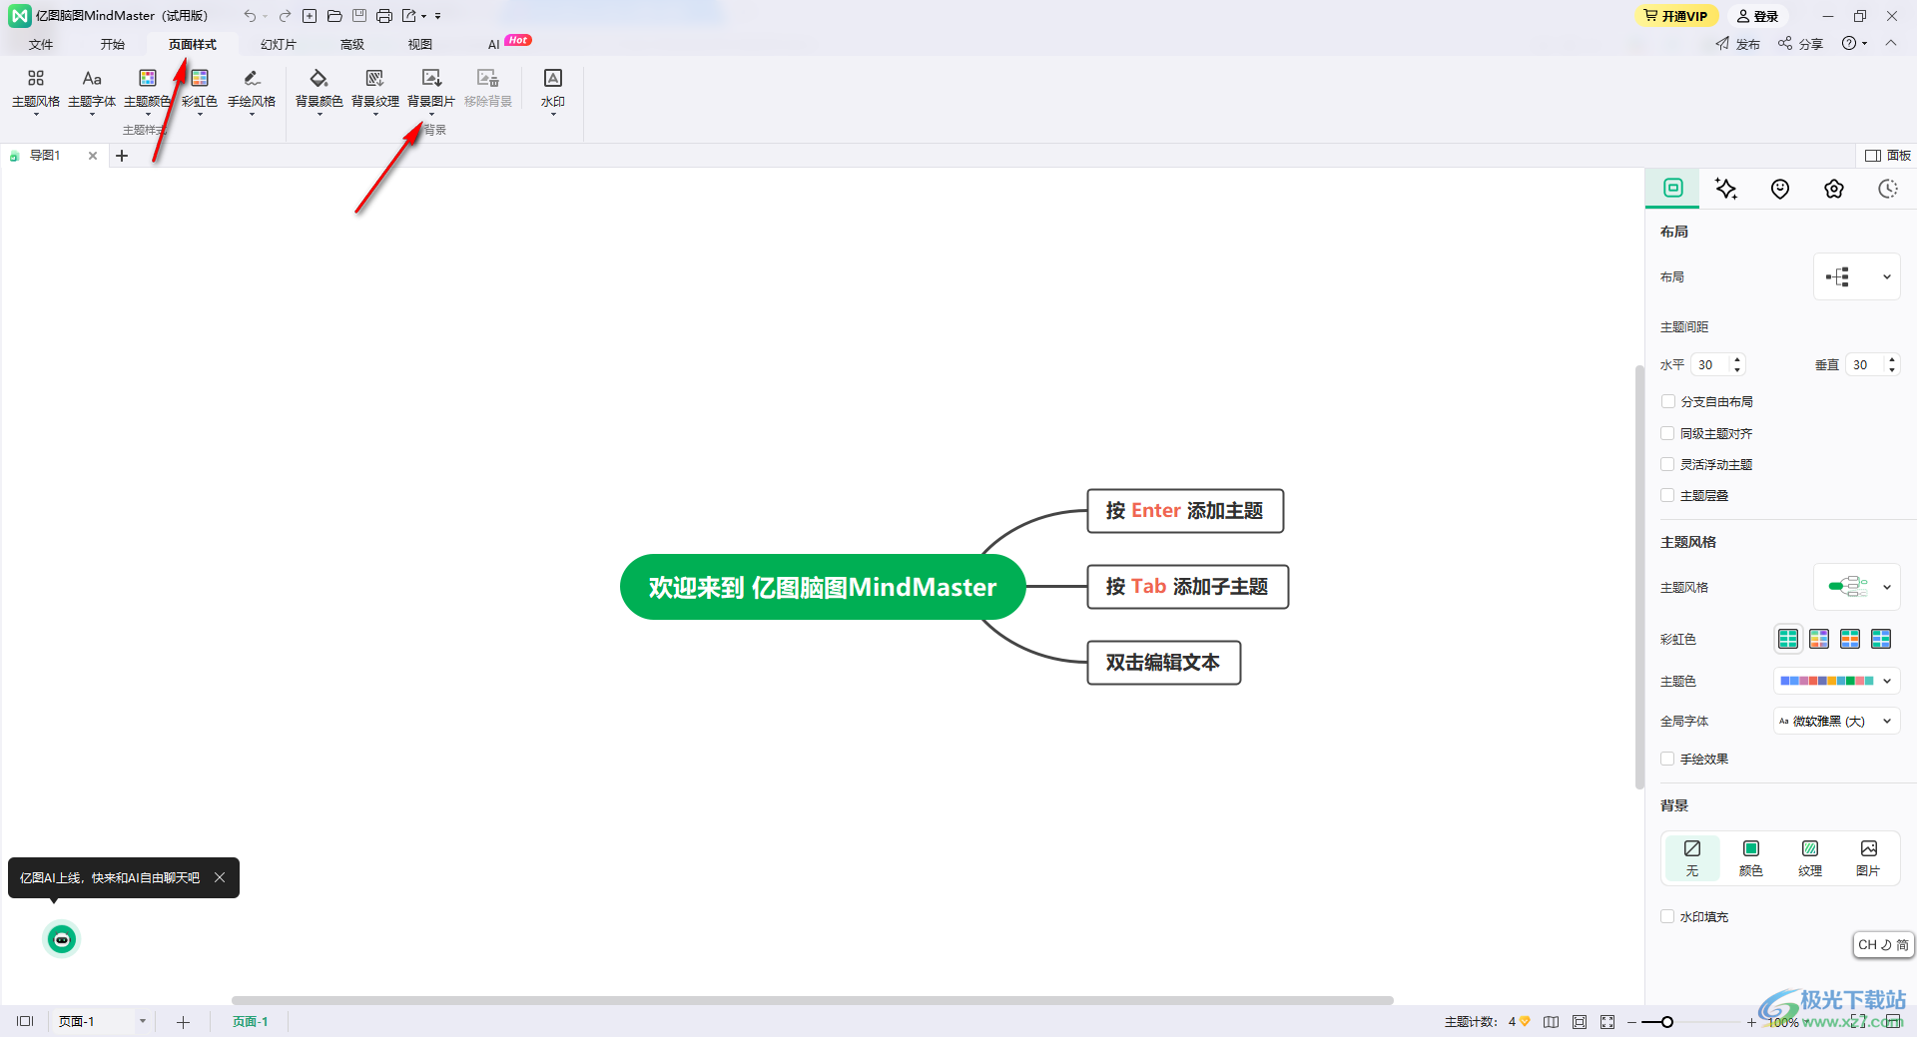This screenshot has width=1917, height=1038.
Task: Collapse the ribbon with the up chevron
Action: pos(1891,44)
